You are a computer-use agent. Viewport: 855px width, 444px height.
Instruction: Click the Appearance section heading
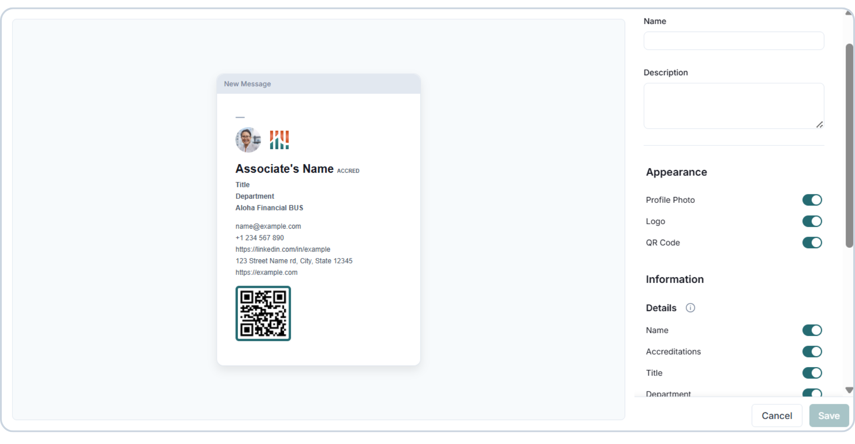click(676, 172)
